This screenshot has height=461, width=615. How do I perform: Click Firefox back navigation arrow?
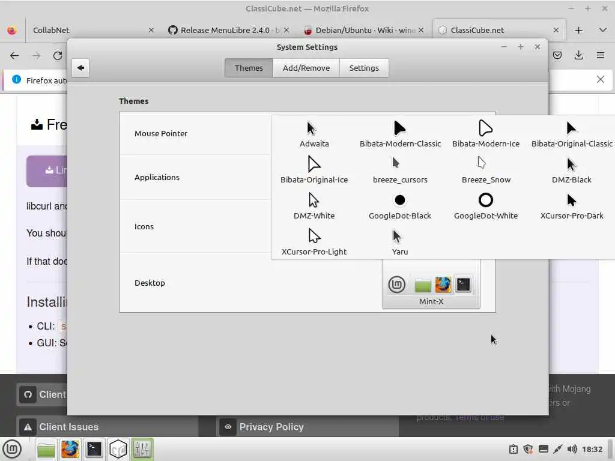[14, 56]
